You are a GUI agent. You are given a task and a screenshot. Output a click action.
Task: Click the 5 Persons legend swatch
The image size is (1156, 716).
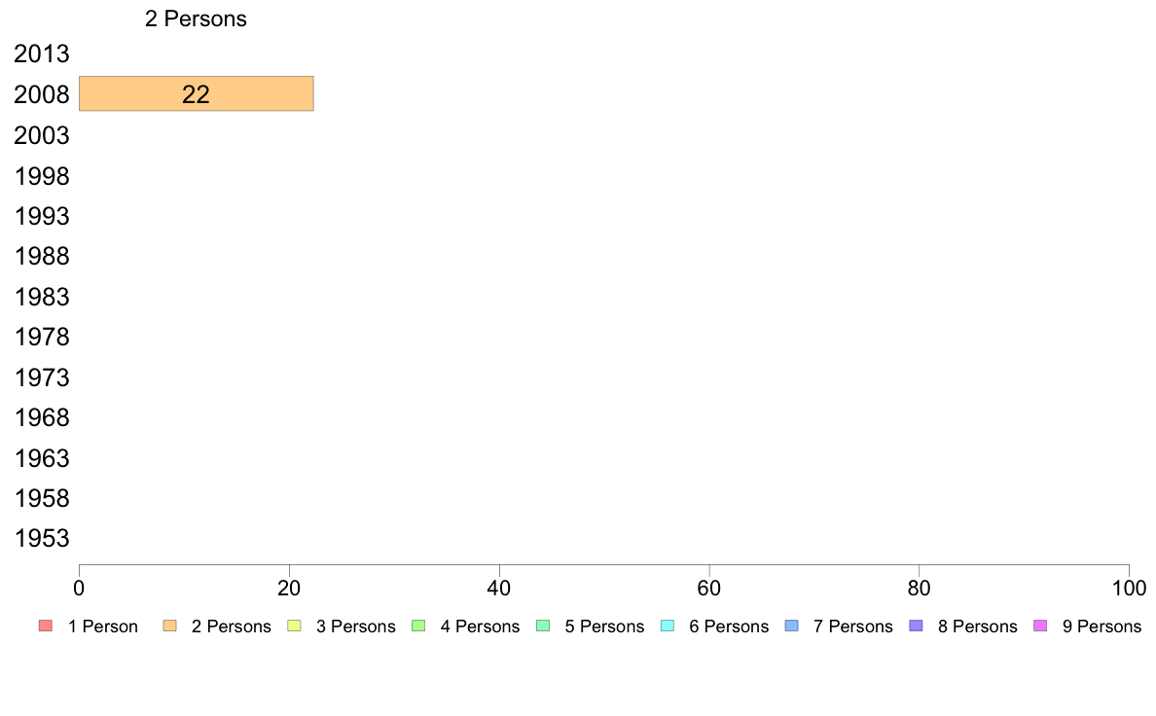point(543,626)
